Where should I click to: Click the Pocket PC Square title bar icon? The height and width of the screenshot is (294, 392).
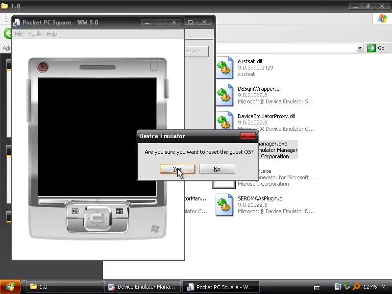pyautogui.click(x=17, y=23)
